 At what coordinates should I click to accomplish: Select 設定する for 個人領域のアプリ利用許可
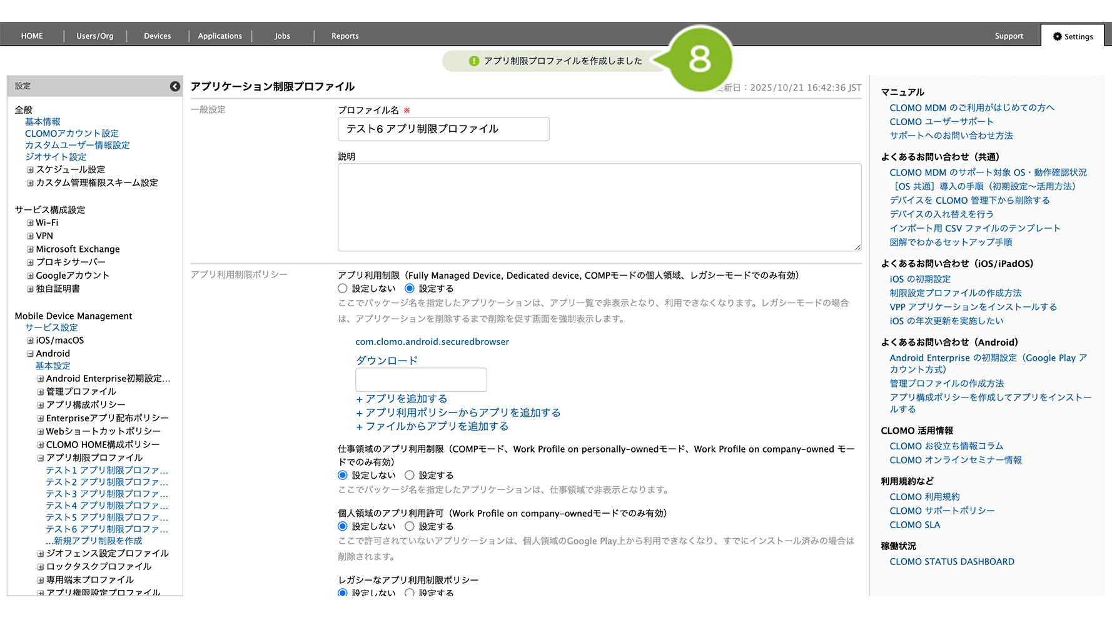(x=410, y=527)
